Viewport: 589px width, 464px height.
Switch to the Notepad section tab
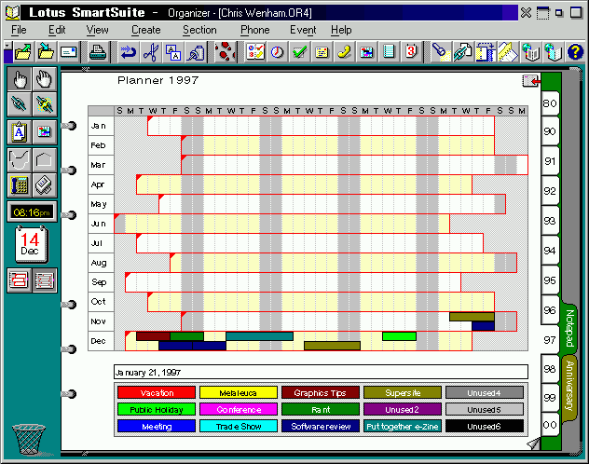(569, 328)
